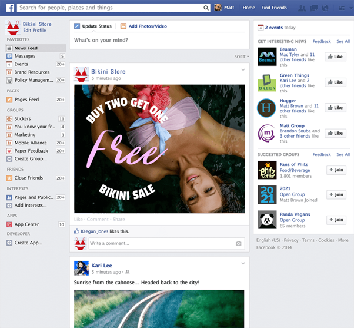Like the Green Things page
354x328 pixels.
336,82
